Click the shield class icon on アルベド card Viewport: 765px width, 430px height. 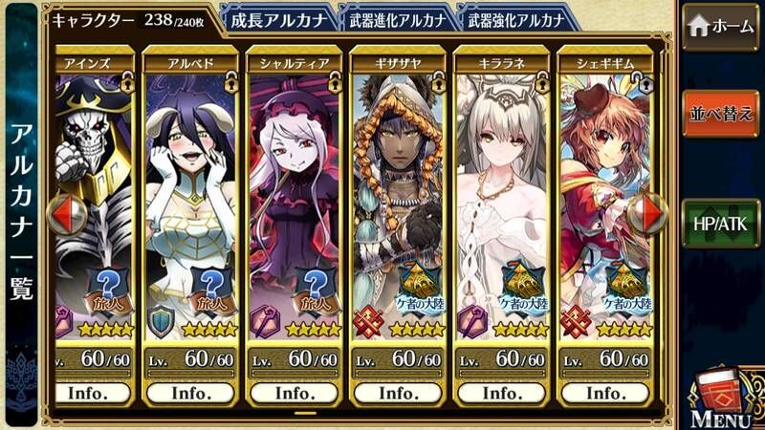pyautogui.click(x=162, y=322)
